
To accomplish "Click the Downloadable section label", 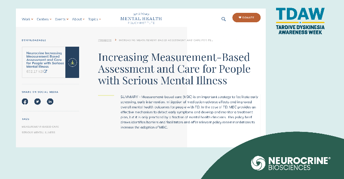I will (x=34, y=40).
